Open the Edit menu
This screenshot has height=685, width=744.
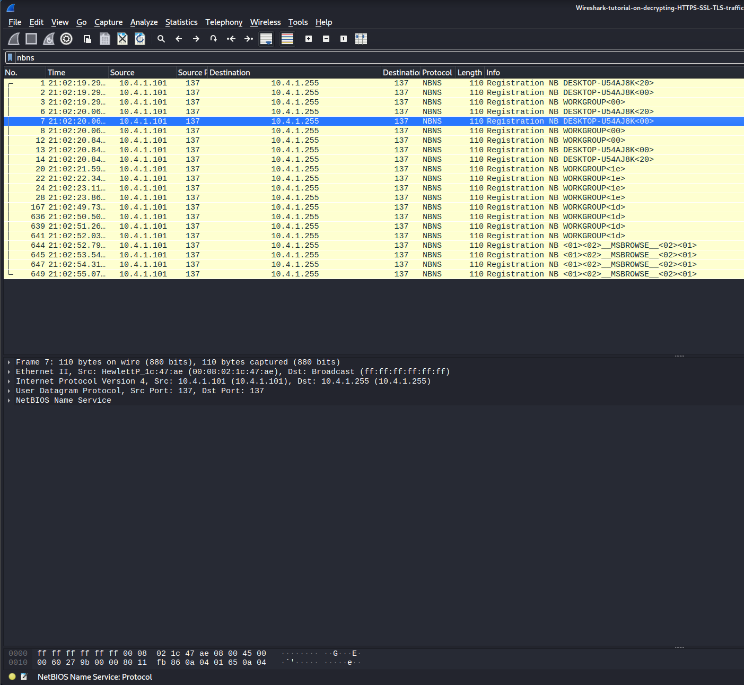tap(37, 22)
